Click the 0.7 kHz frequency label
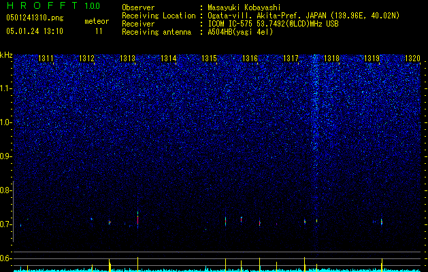Image resolution: width=428 pixels, height=272 pixels. (6, 224)
